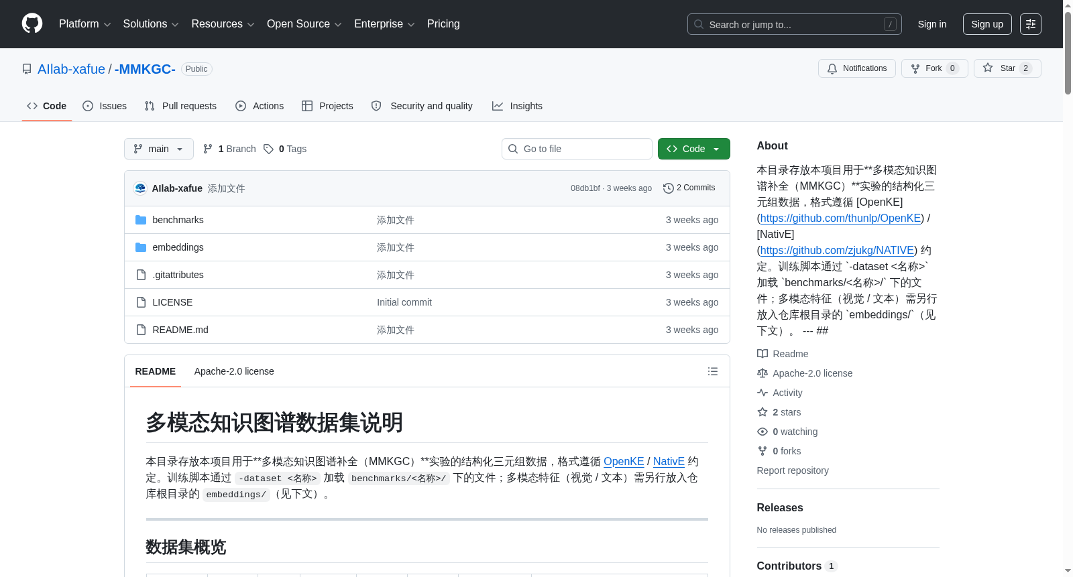Select the Apache-2.0 license tab
1073x577 pixels.
click(x=234, y=371)
